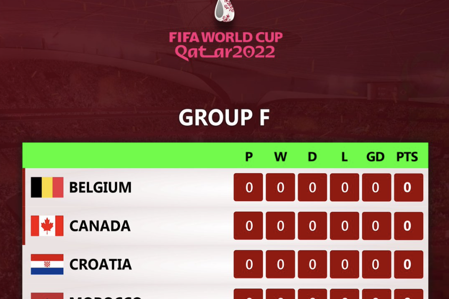Click the L column header
The image size is (449, 299).
(345, 157)
